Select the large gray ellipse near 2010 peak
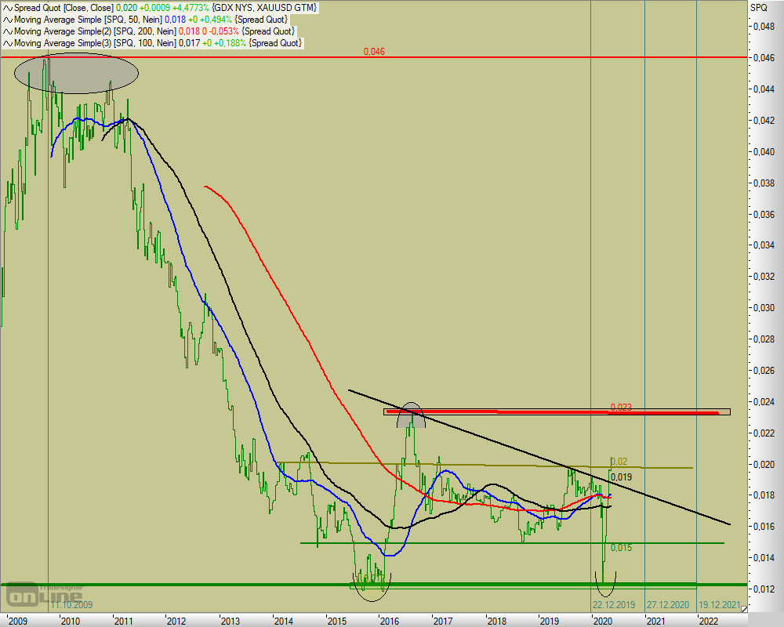784x627 pixels. pos(76,74)
